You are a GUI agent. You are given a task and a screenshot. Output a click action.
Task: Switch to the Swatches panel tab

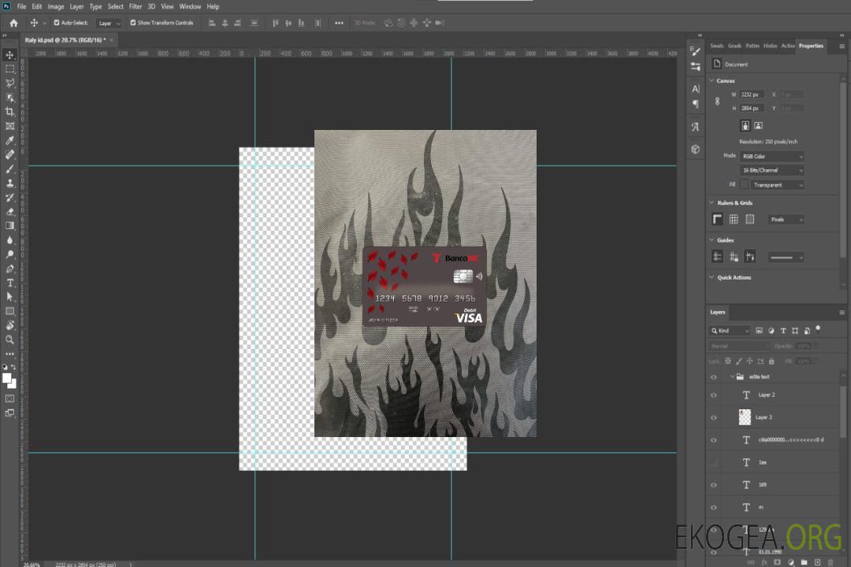(716, 46)
